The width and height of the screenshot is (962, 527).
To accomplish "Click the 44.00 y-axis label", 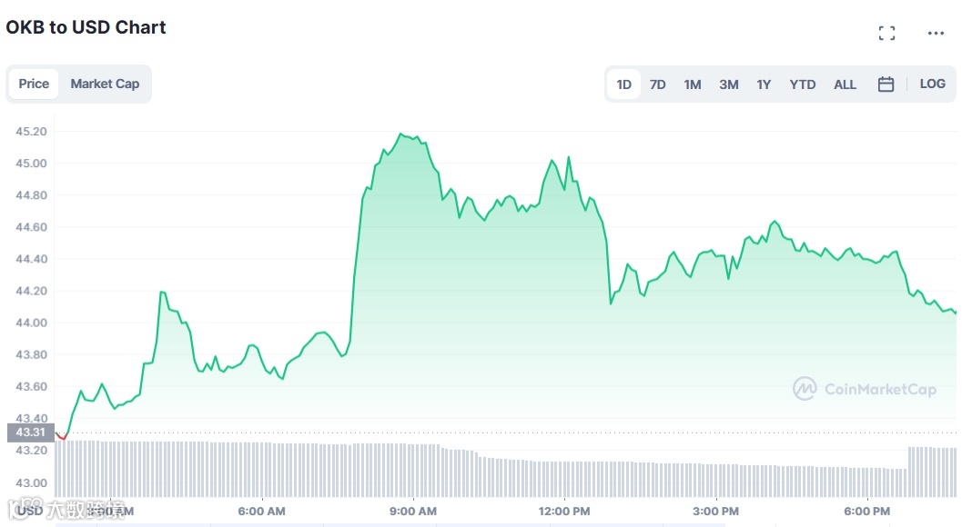I will tap(31, 323).
